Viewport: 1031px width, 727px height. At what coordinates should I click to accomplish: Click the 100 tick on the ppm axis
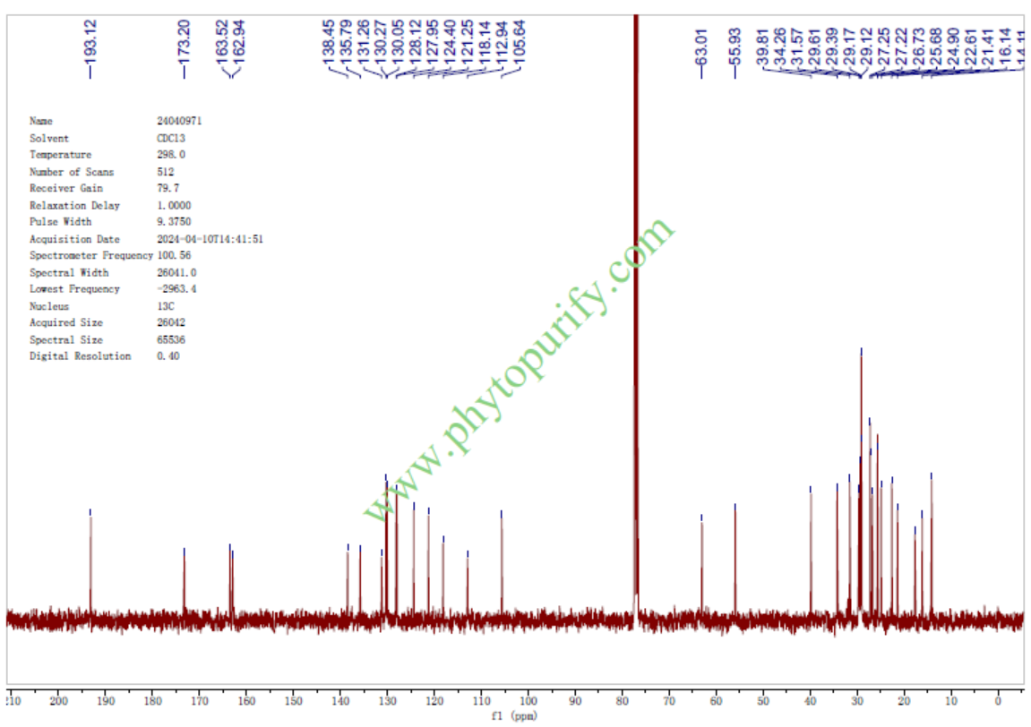528,701
